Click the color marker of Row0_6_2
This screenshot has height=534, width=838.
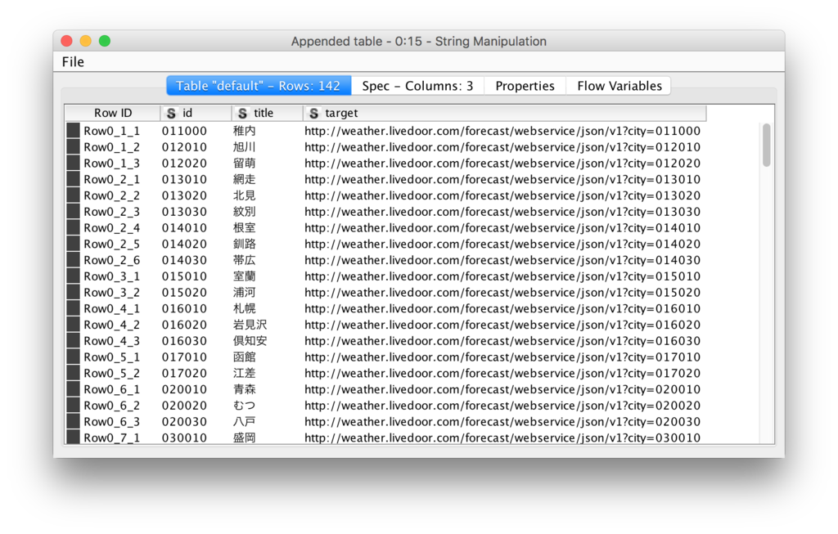pyautogui.click(x=73, y=406)
